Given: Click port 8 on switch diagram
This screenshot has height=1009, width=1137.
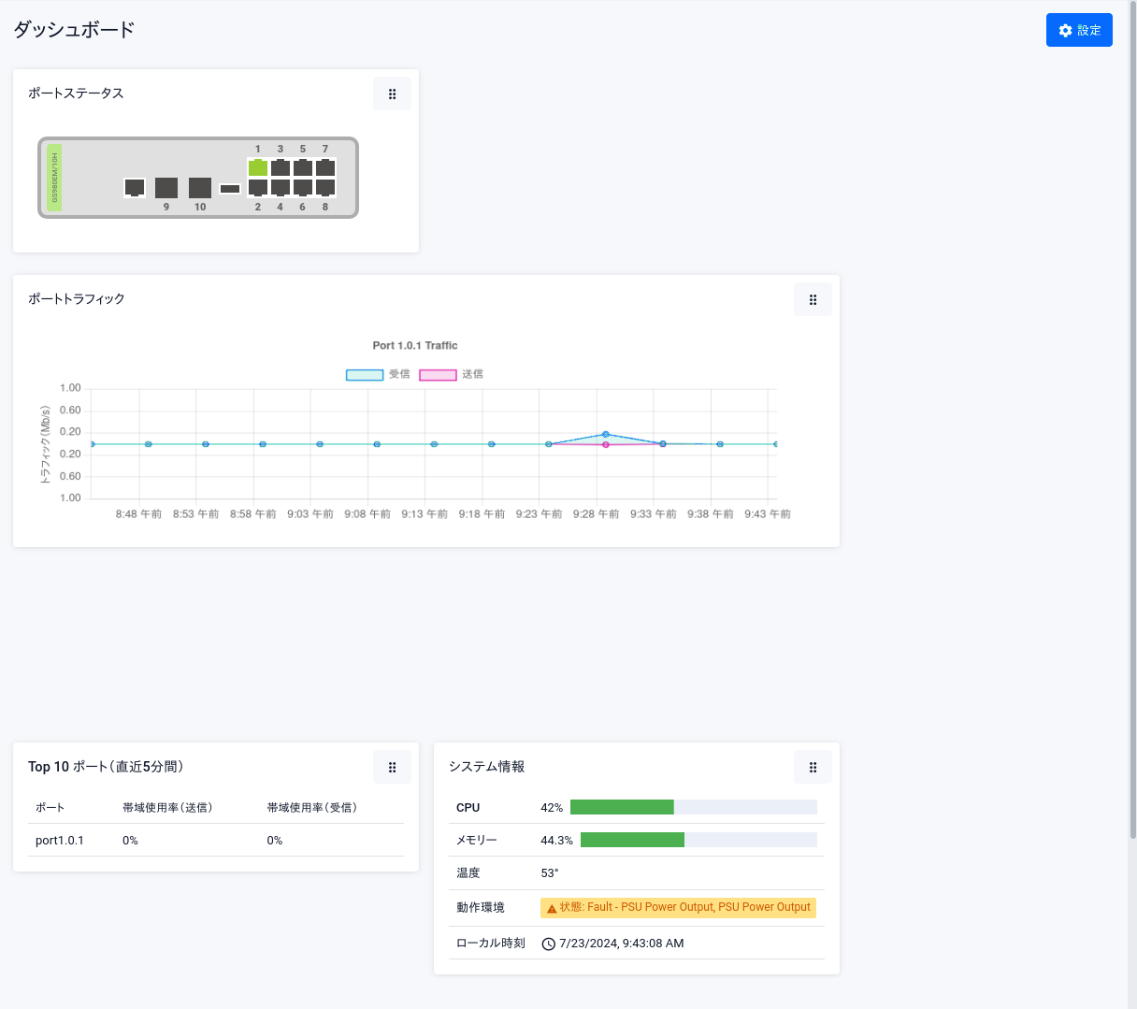Looking at the screenshot, I should coord(325,188).
